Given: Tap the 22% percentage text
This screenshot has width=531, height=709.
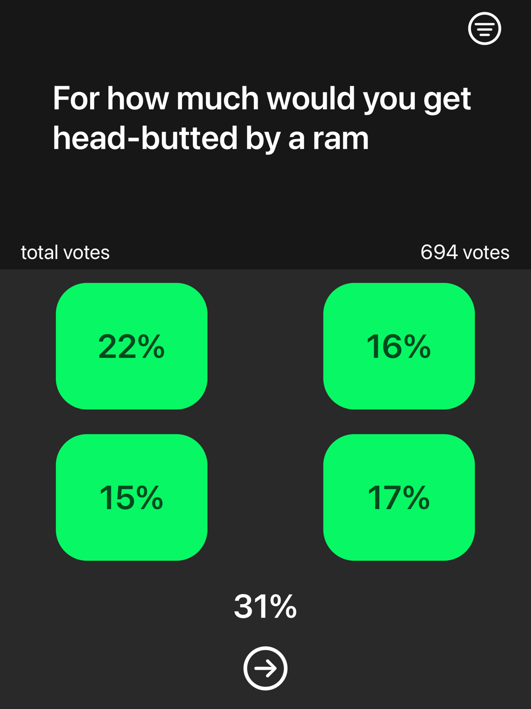Looking at the screenshot, I should coord(132,347).
